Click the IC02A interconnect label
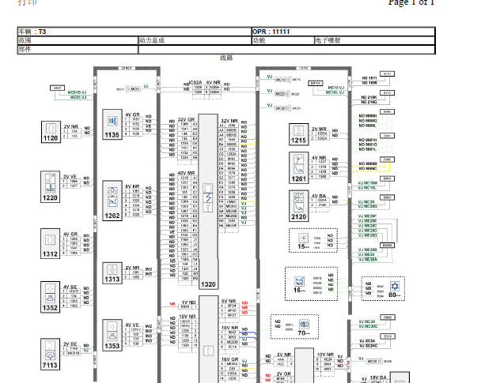The height and width of the screenshot is (383, 481). coord(195,82)
